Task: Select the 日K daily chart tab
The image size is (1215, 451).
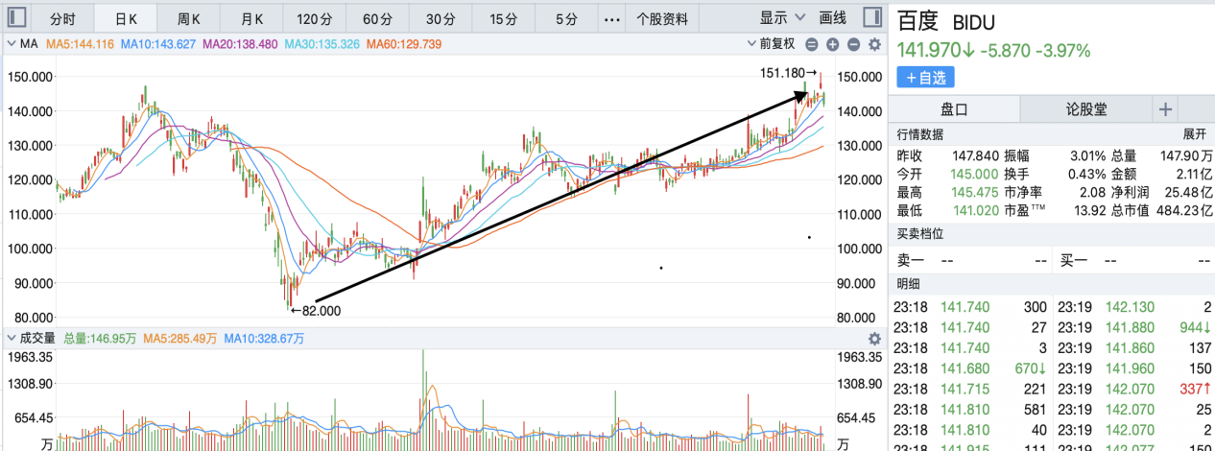Action: [125, 18]
